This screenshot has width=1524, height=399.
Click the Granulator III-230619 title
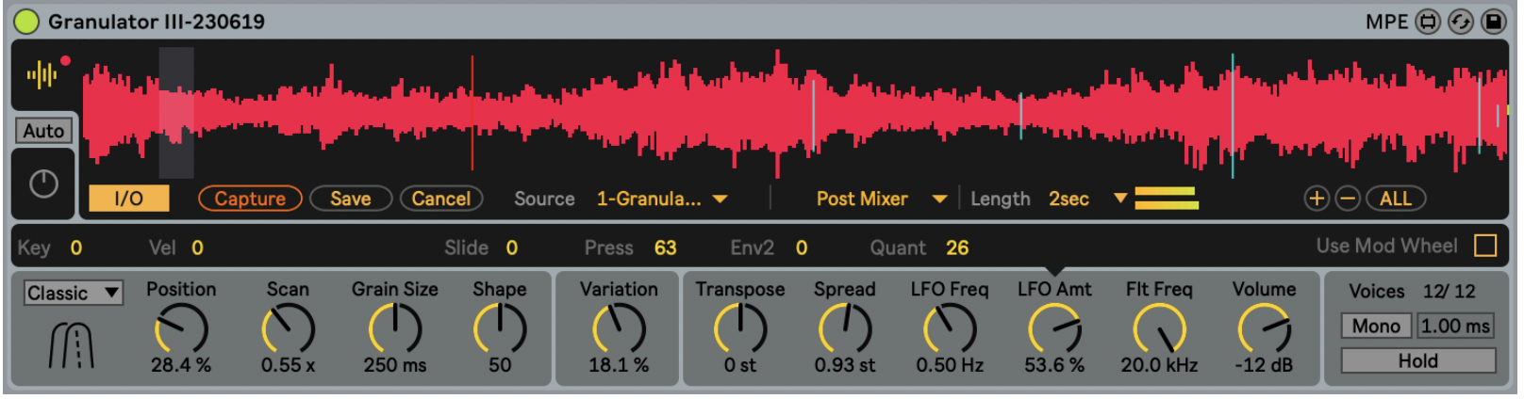point(157,21)
